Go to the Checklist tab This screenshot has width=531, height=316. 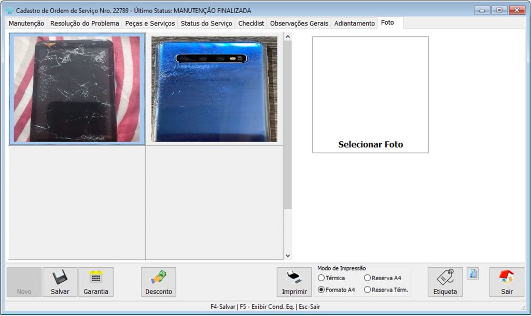click(251, 23)
